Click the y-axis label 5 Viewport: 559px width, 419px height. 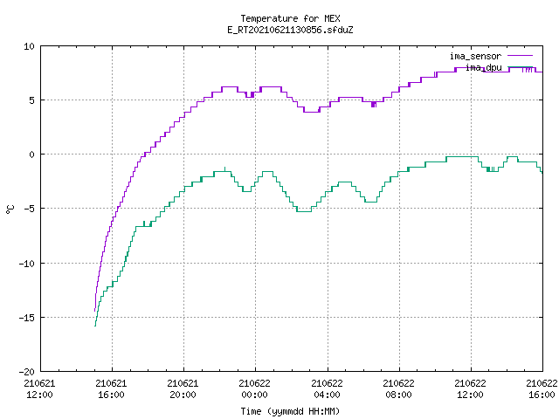[x=31, y=100]
